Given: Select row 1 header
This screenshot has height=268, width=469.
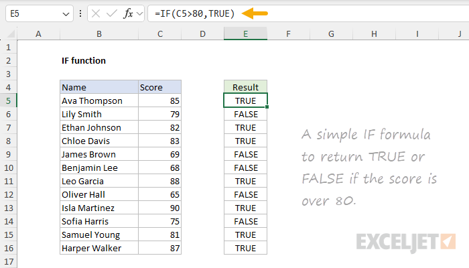Looking at the screenshot, I should (x=8, y=48).
